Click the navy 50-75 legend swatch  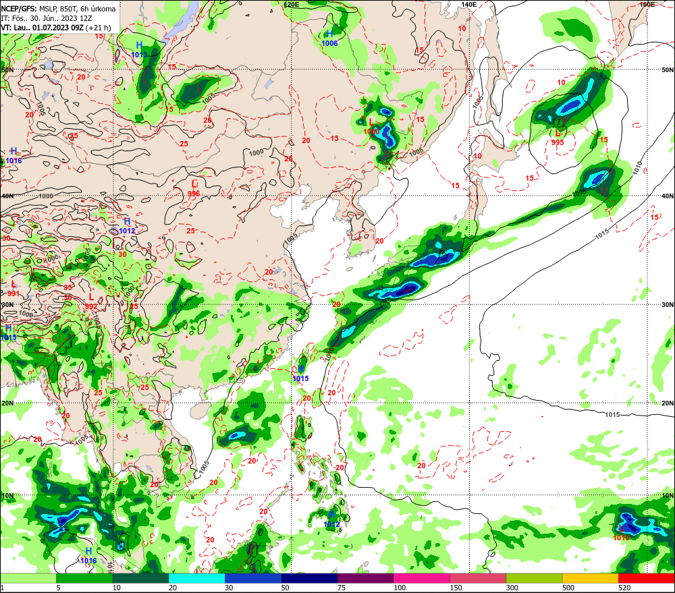(x=309, y=578)
